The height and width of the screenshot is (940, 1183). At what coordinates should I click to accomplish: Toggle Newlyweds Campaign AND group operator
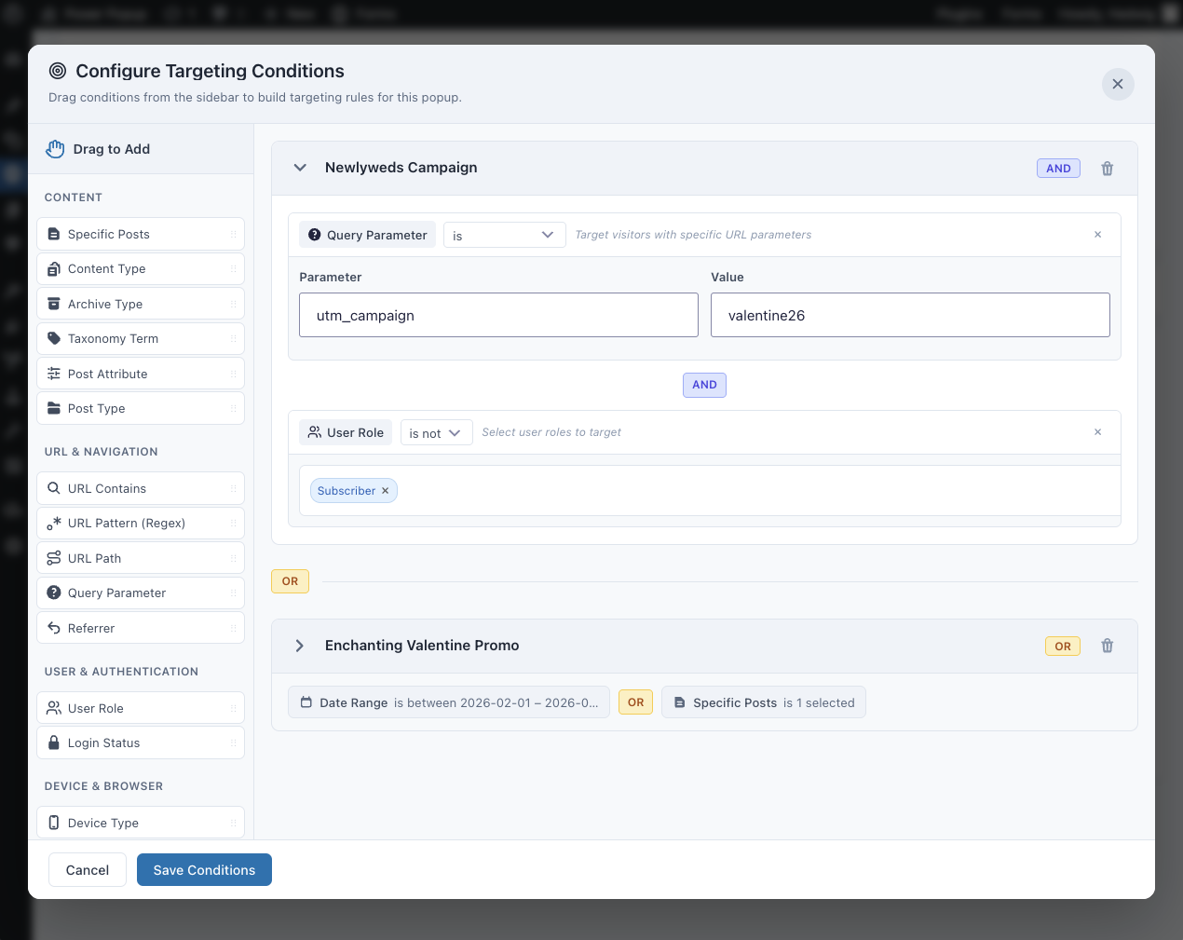[1058, 169]
